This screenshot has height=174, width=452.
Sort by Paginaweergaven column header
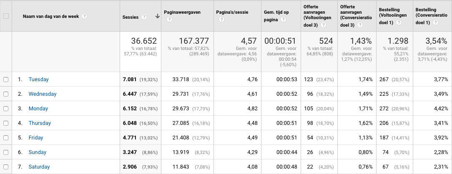pos(182,12)
